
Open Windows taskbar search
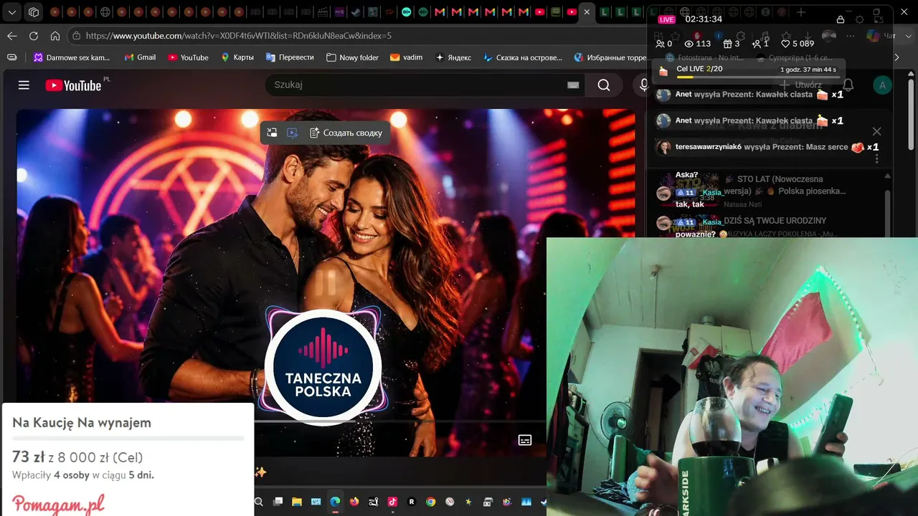point(259,502)
